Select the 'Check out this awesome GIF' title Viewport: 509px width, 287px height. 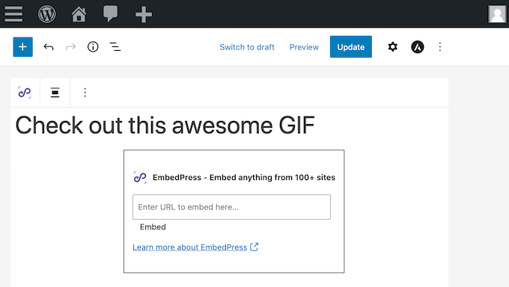[165, 126]
